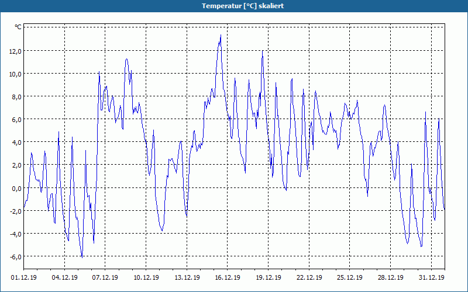Click the '°C' unit label on the axis
This screenshot has height=292, width=468.
[x=18, y=27]
